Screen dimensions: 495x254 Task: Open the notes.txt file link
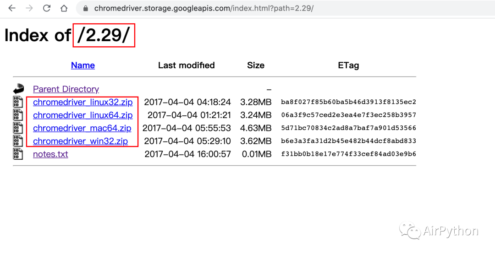pos(50,154)
